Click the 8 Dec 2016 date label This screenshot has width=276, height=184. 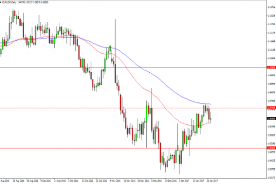[157, 181]
